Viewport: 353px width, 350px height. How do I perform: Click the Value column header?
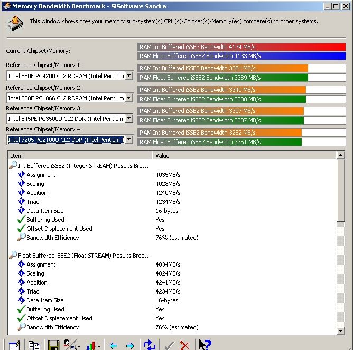pos(244,155)
